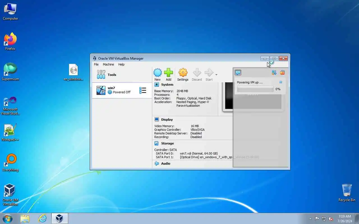Click the Base Memory 2048 MB value
This screenshot has height=224, width=359.
tap(182, 91)
